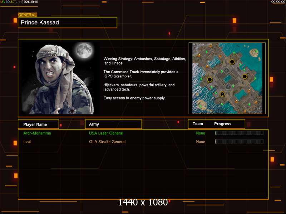The height and width of the screenshot is (214, 286).
Task: Select the easternmost start position circle on map
Action: click(245, 77)
